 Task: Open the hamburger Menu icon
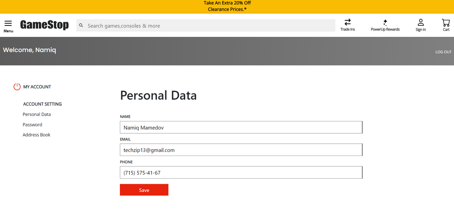[8, 23]
